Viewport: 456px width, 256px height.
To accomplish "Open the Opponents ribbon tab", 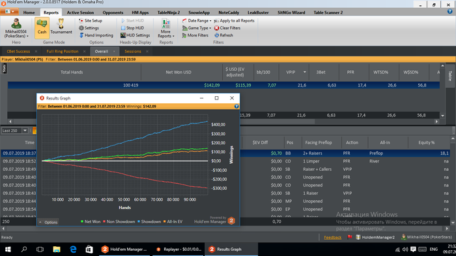I will (x=113, y=12).
